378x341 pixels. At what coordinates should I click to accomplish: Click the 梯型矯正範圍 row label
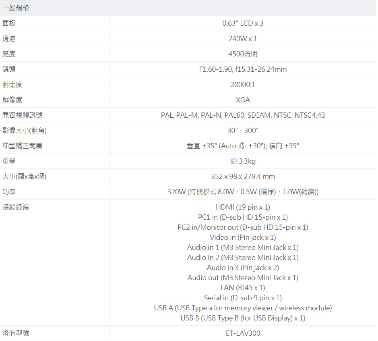click(x=23, y=146)
